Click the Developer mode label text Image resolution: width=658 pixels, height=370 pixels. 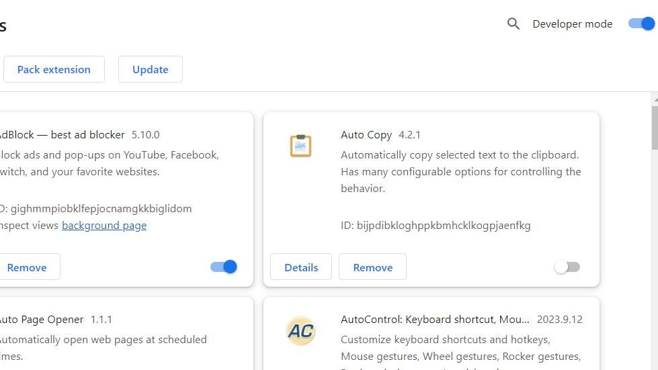coord(572,24)
